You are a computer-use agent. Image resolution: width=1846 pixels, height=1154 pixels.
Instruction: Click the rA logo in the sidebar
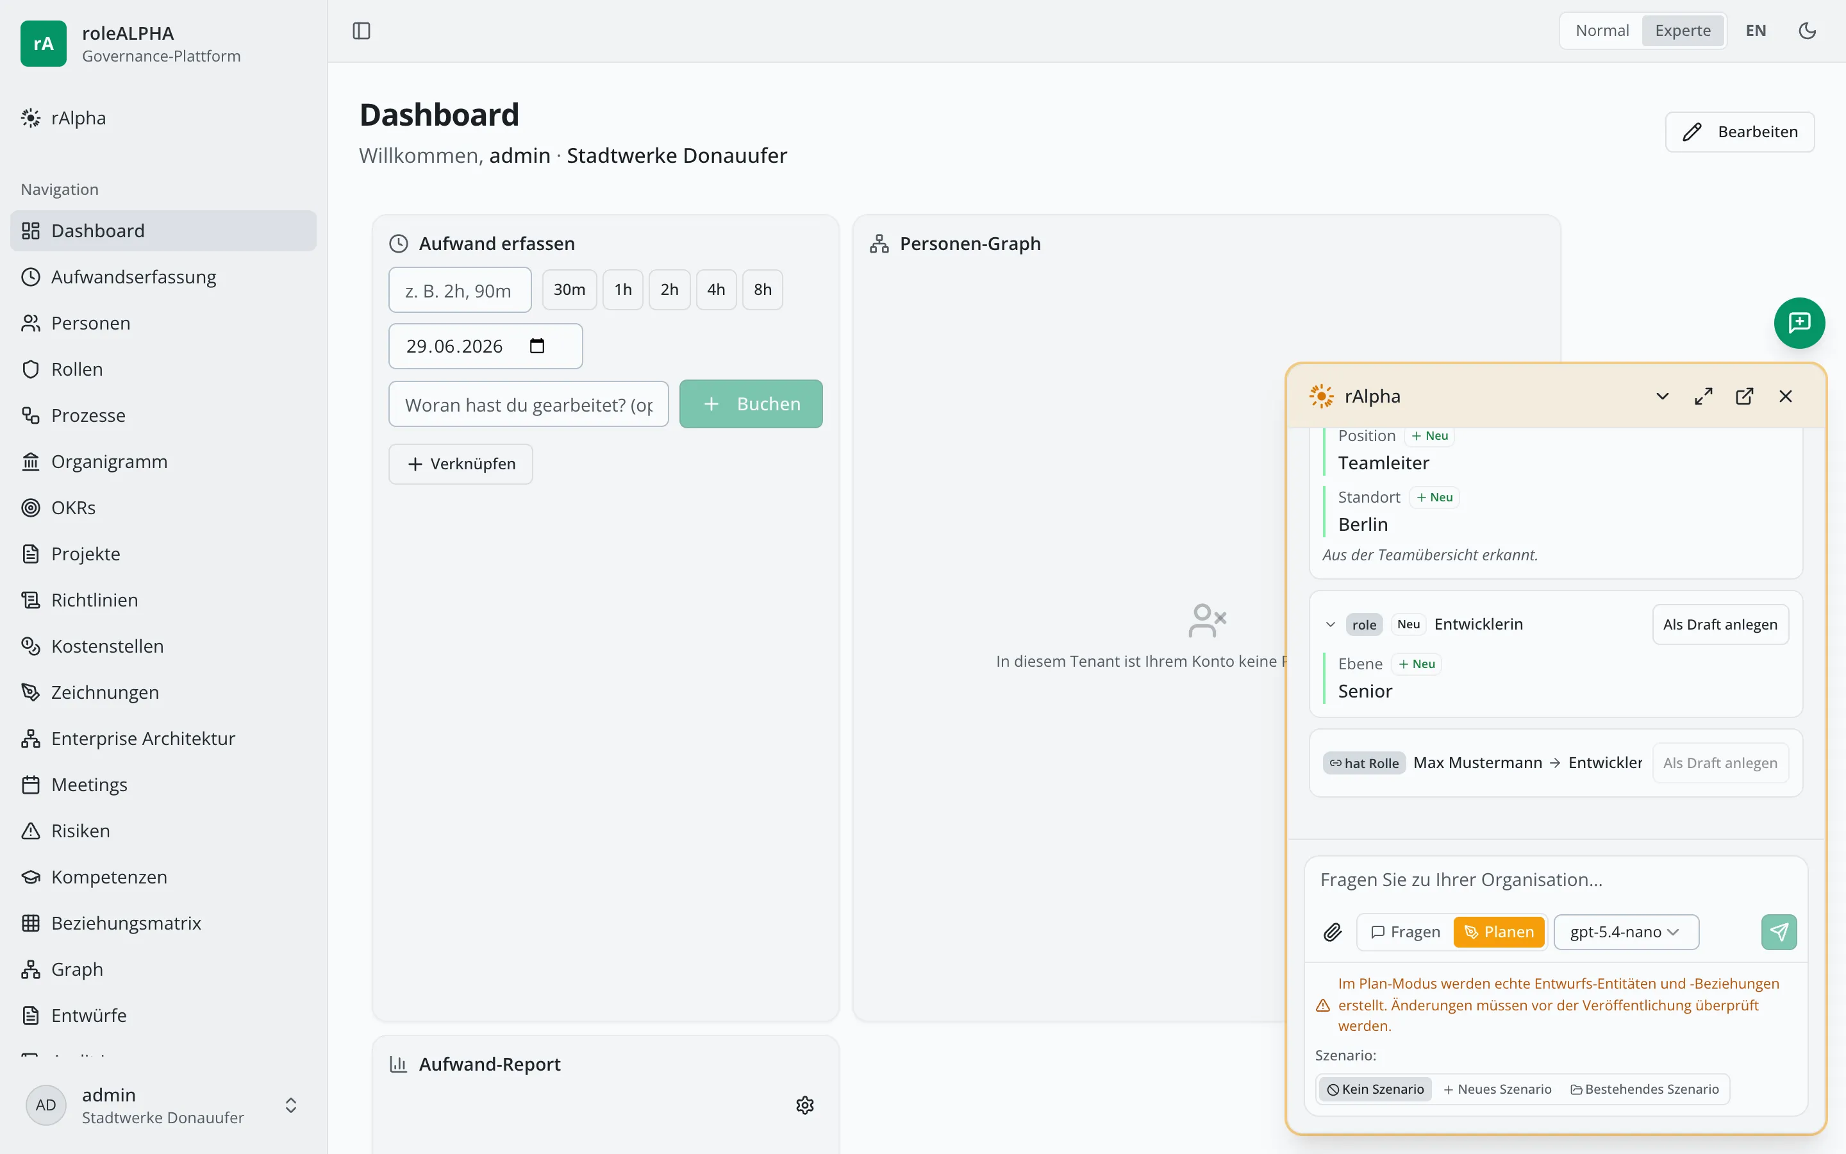pyautogui.click(x=44, y=44)
